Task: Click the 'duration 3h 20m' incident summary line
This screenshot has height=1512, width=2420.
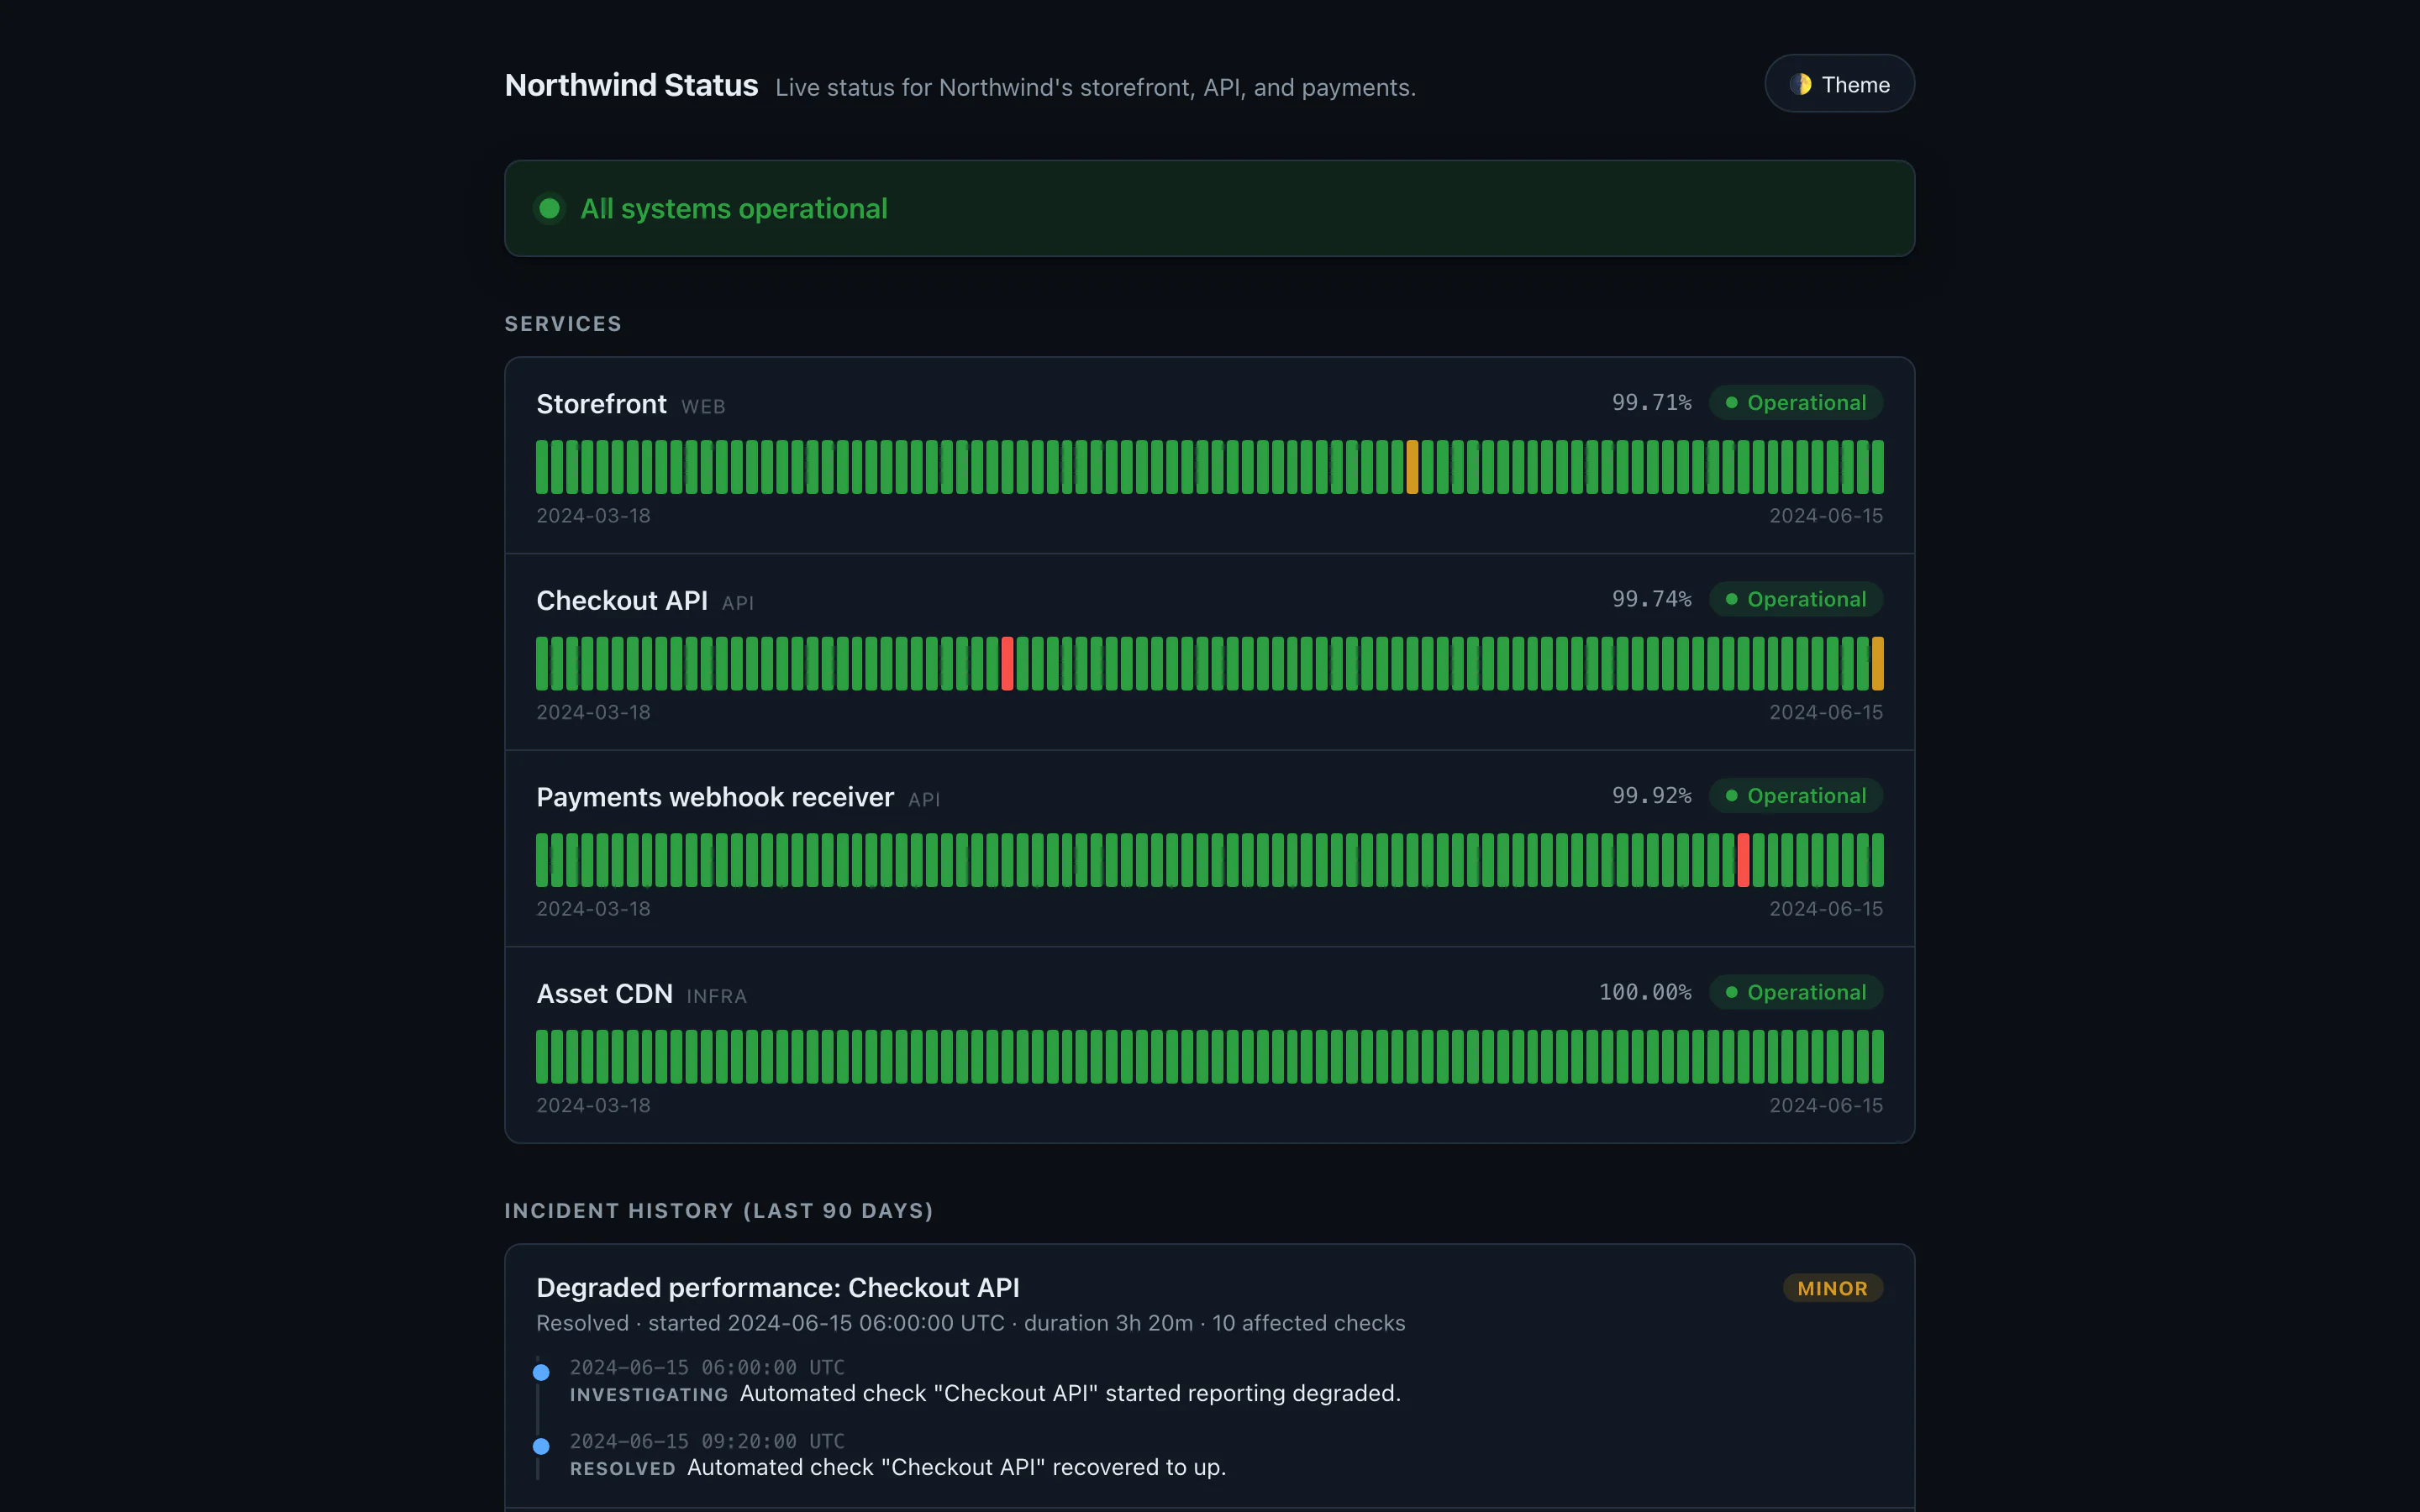Action: 970,1324
